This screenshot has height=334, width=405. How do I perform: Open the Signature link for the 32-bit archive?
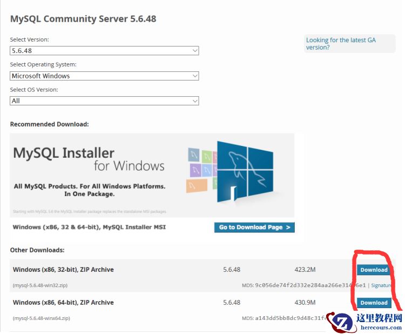click(x=381, y=285)
